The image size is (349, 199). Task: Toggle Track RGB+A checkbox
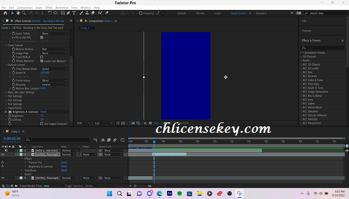41,57
